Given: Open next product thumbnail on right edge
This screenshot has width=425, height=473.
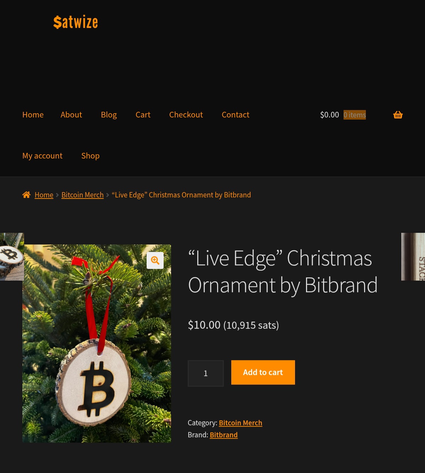Looking at the screenshot, I should [x=413, y=256].
